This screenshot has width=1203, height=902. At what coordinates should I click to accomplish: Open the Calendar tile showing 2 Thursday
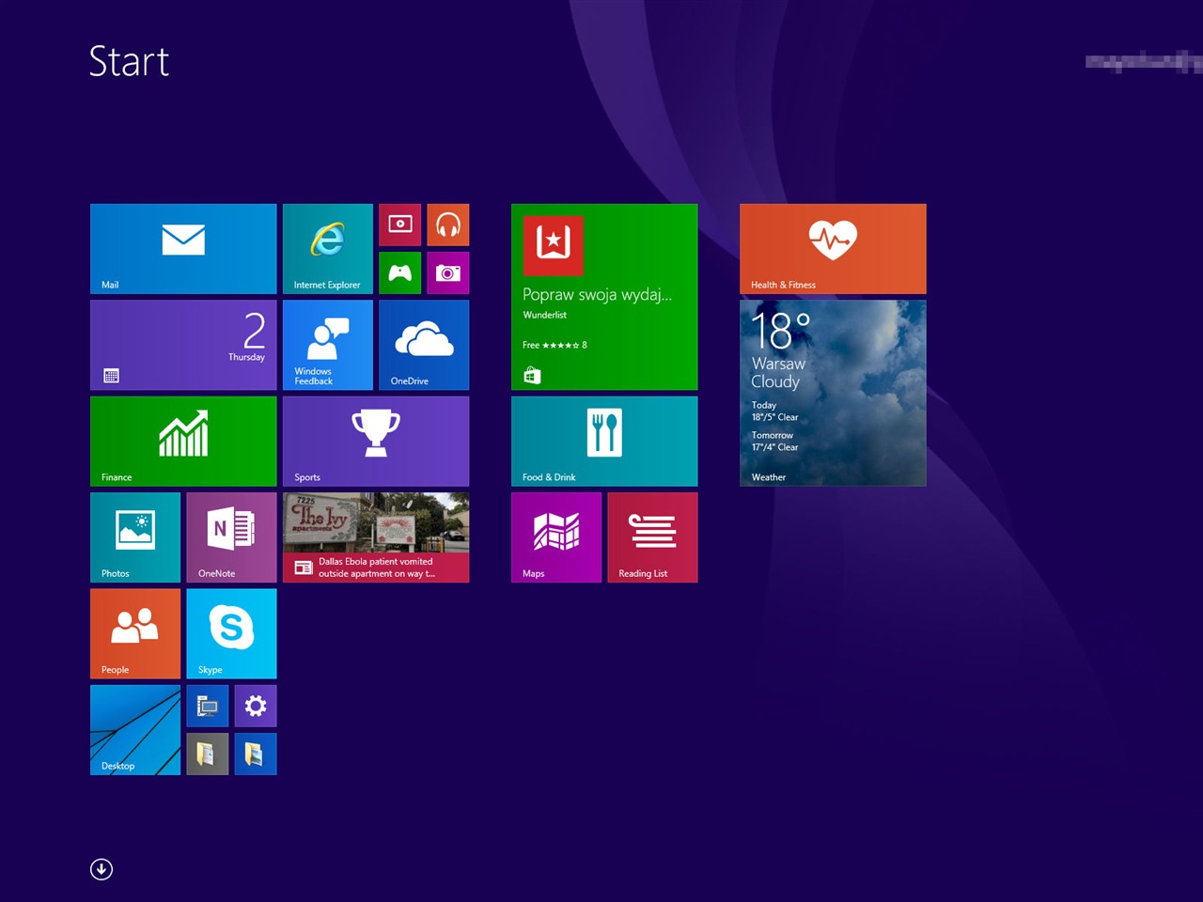[x=183, y=345]
